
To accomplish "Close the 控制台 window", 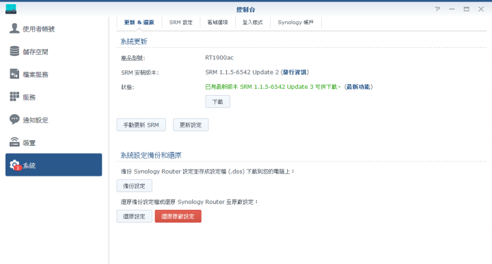I will (x=481, y=9).
